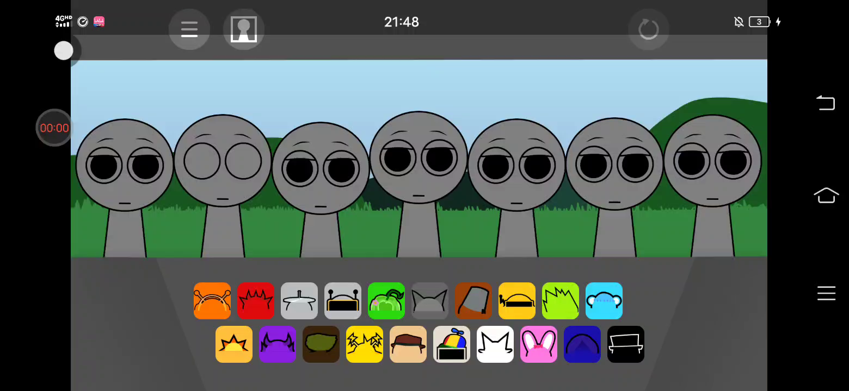Pick the orange sun icon
Viewport: 849px width, 391px height.
pyautogui.click(x=234, y=344)
